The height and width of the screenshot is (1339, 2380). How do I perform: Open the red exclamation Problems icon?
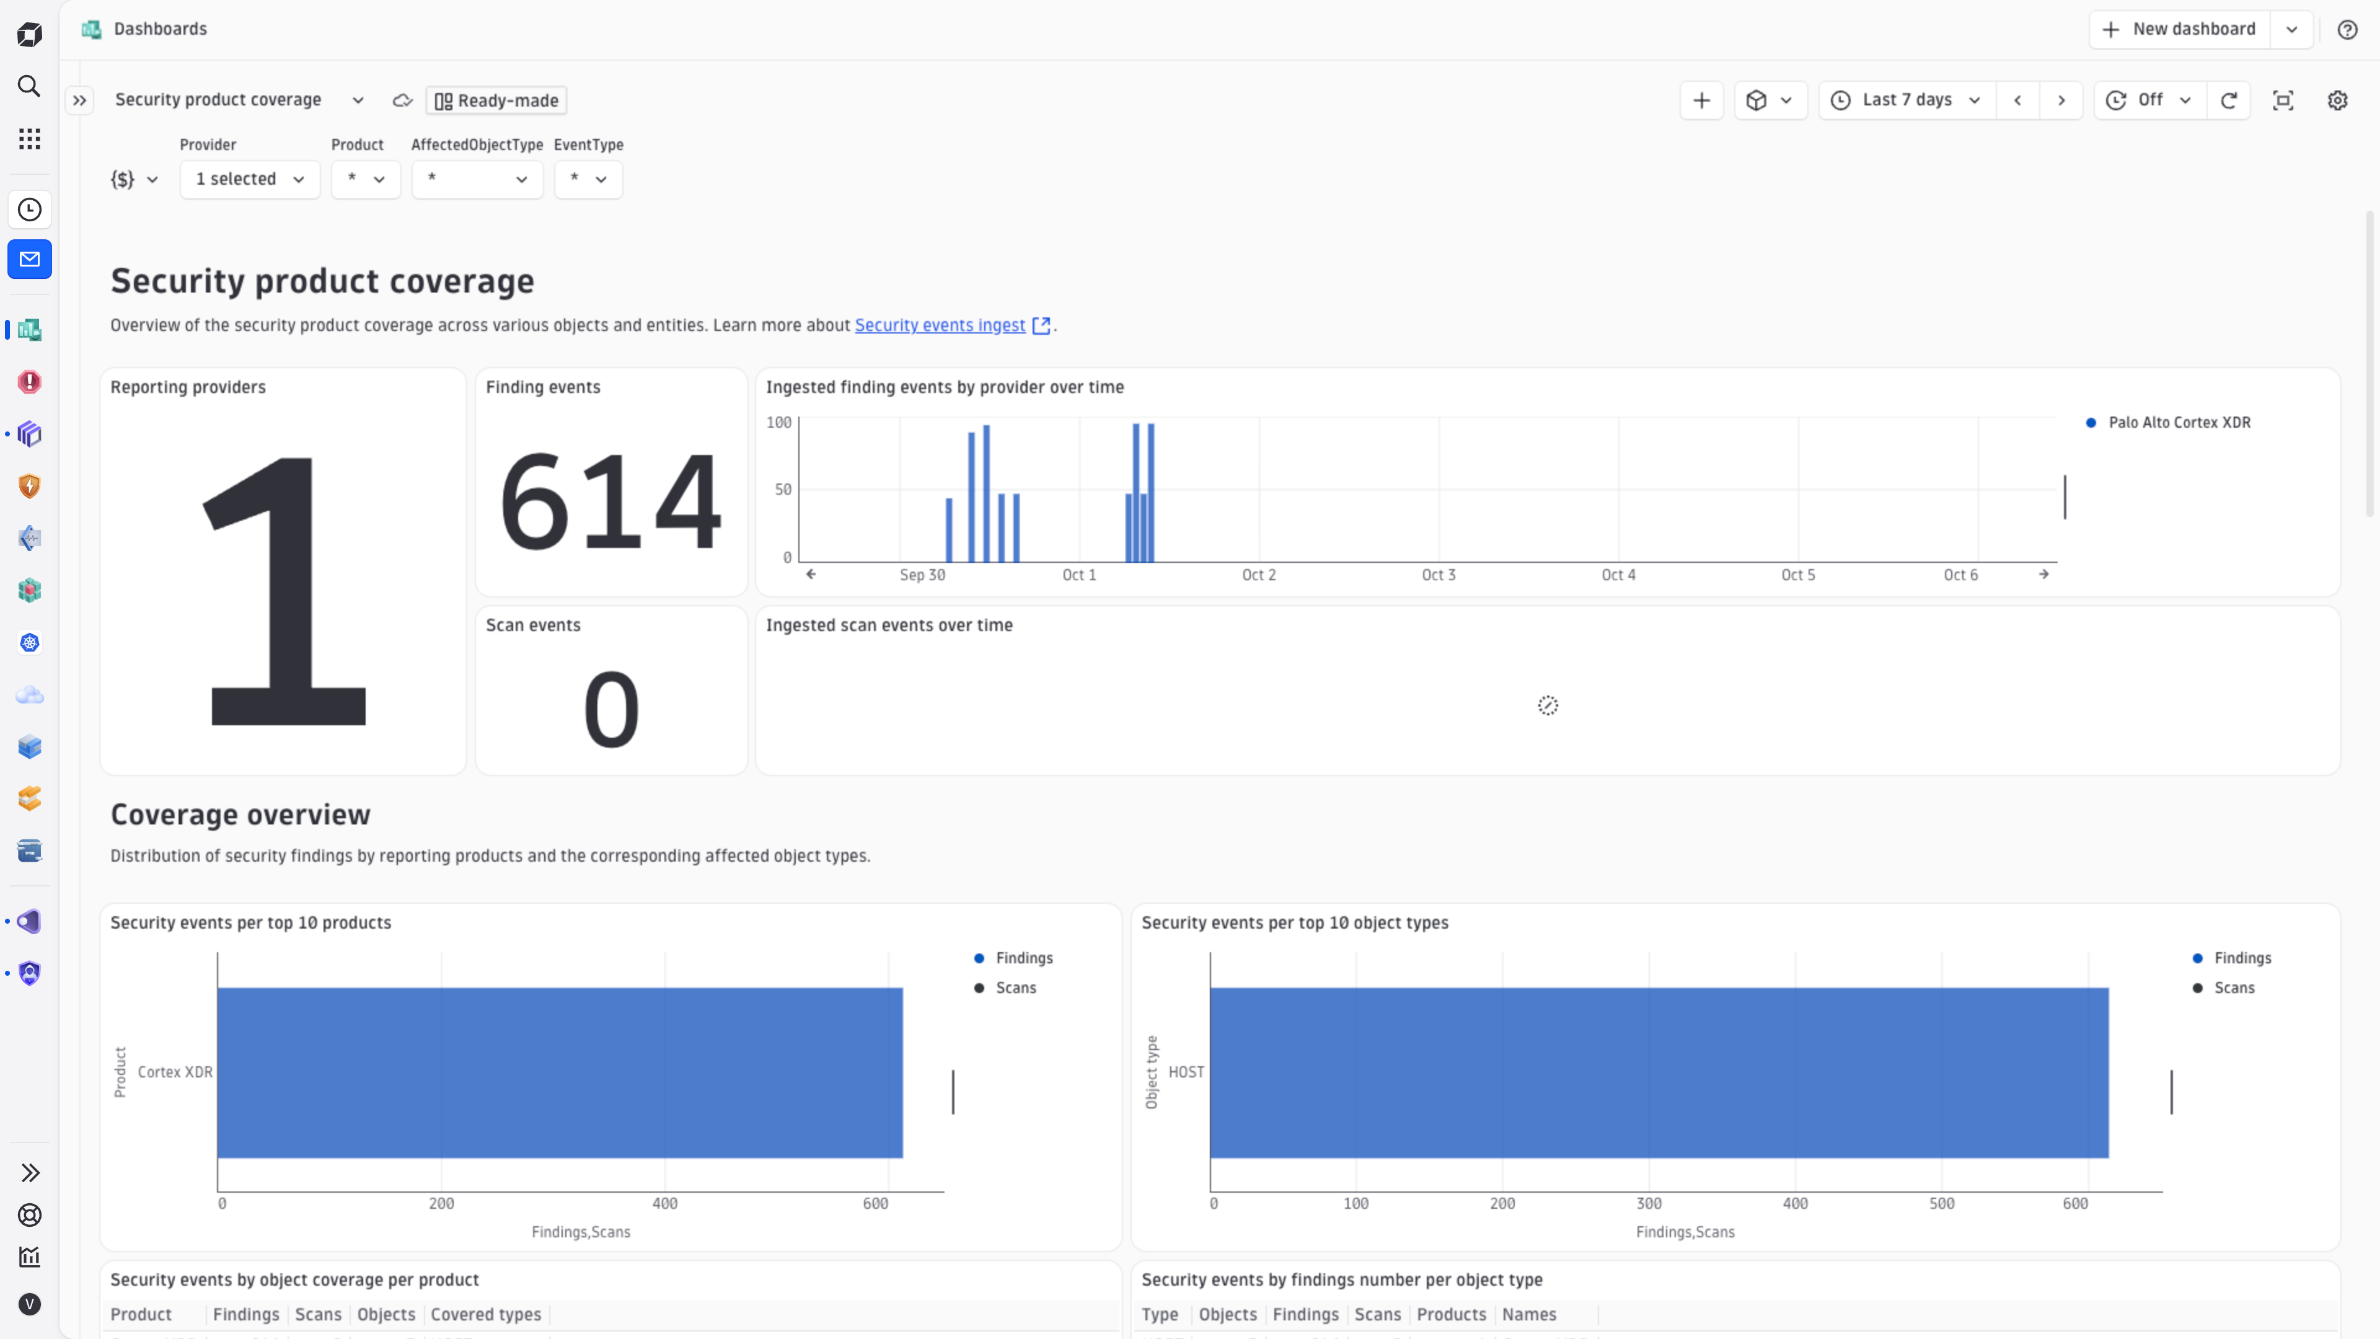pos(30,382)
